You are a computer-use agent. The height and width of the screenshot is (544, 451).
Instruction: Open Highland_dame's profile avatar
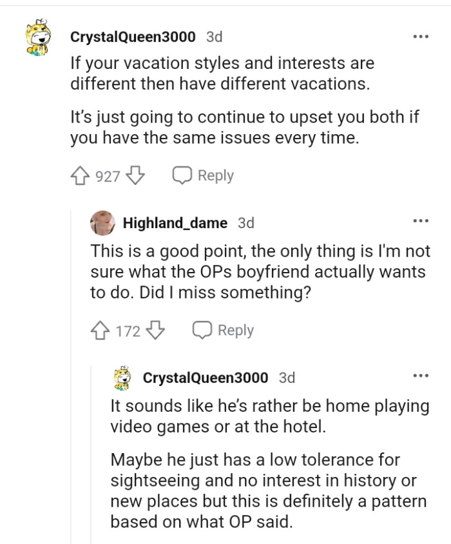pyautogui.click(x=103, y=223)
